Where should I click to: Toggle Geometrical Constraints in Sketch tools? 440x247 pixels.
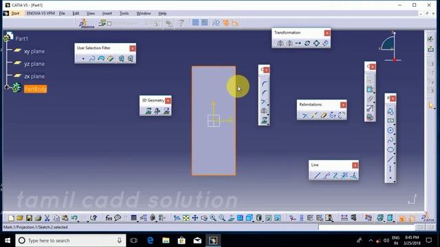[226, 23]
